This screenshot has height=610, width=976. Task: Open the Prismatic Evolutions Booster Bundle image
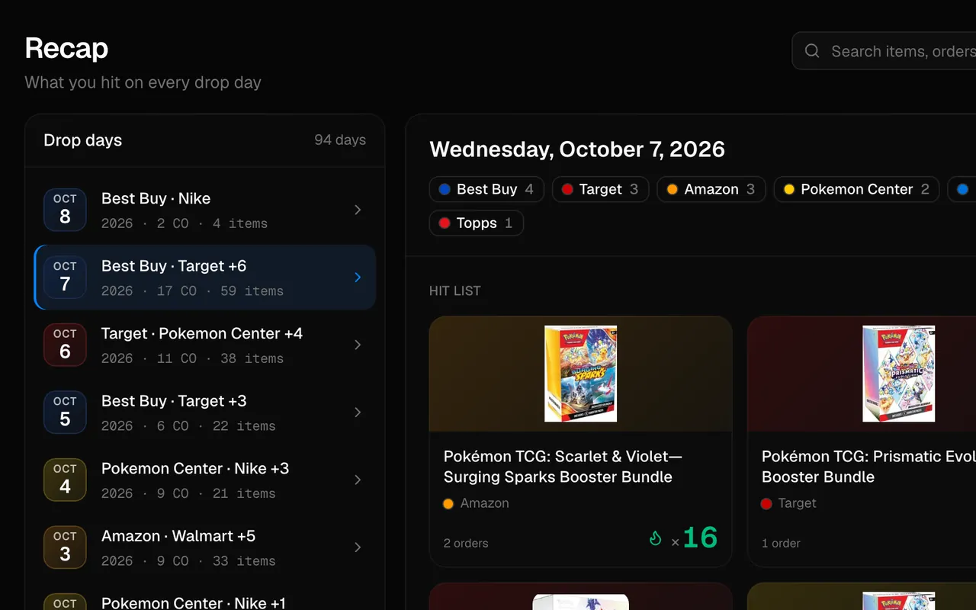coord(898,374)
